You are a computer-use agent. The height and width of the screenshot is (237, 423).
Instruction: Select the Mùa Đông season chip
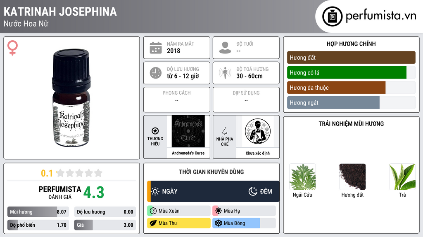click(x=244, y=223)
